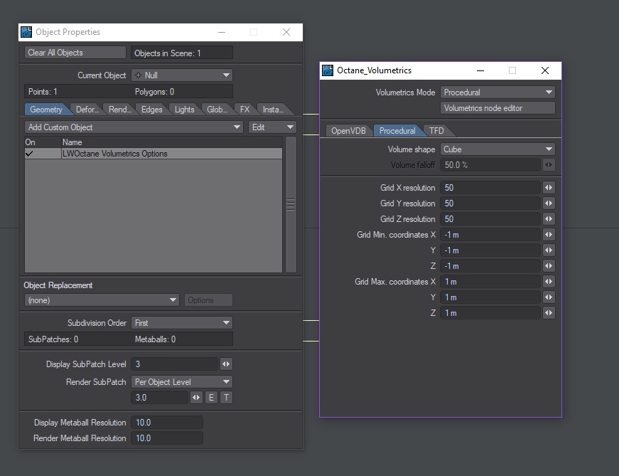
Task: Open the Current Object dropdown
Action: click(182, 75)
